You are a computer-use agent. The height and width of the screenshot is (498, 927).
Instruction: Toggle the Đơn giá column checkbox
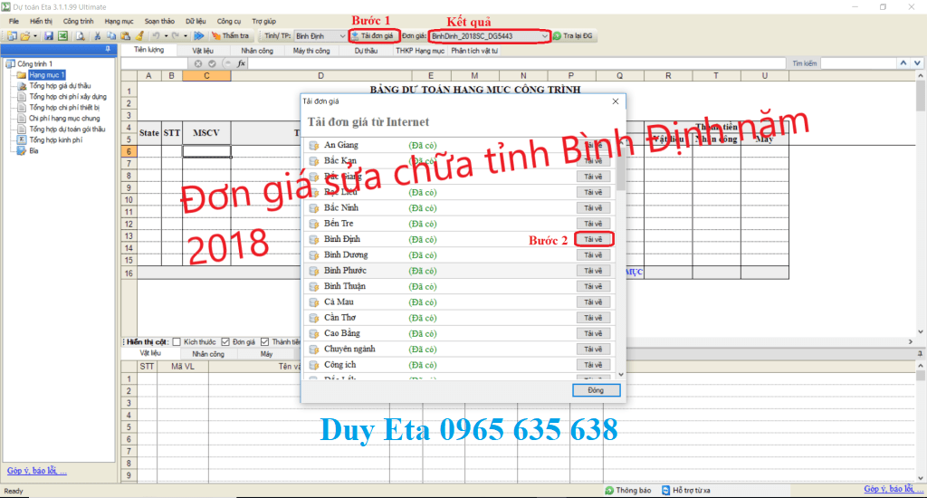click(225, 342)
